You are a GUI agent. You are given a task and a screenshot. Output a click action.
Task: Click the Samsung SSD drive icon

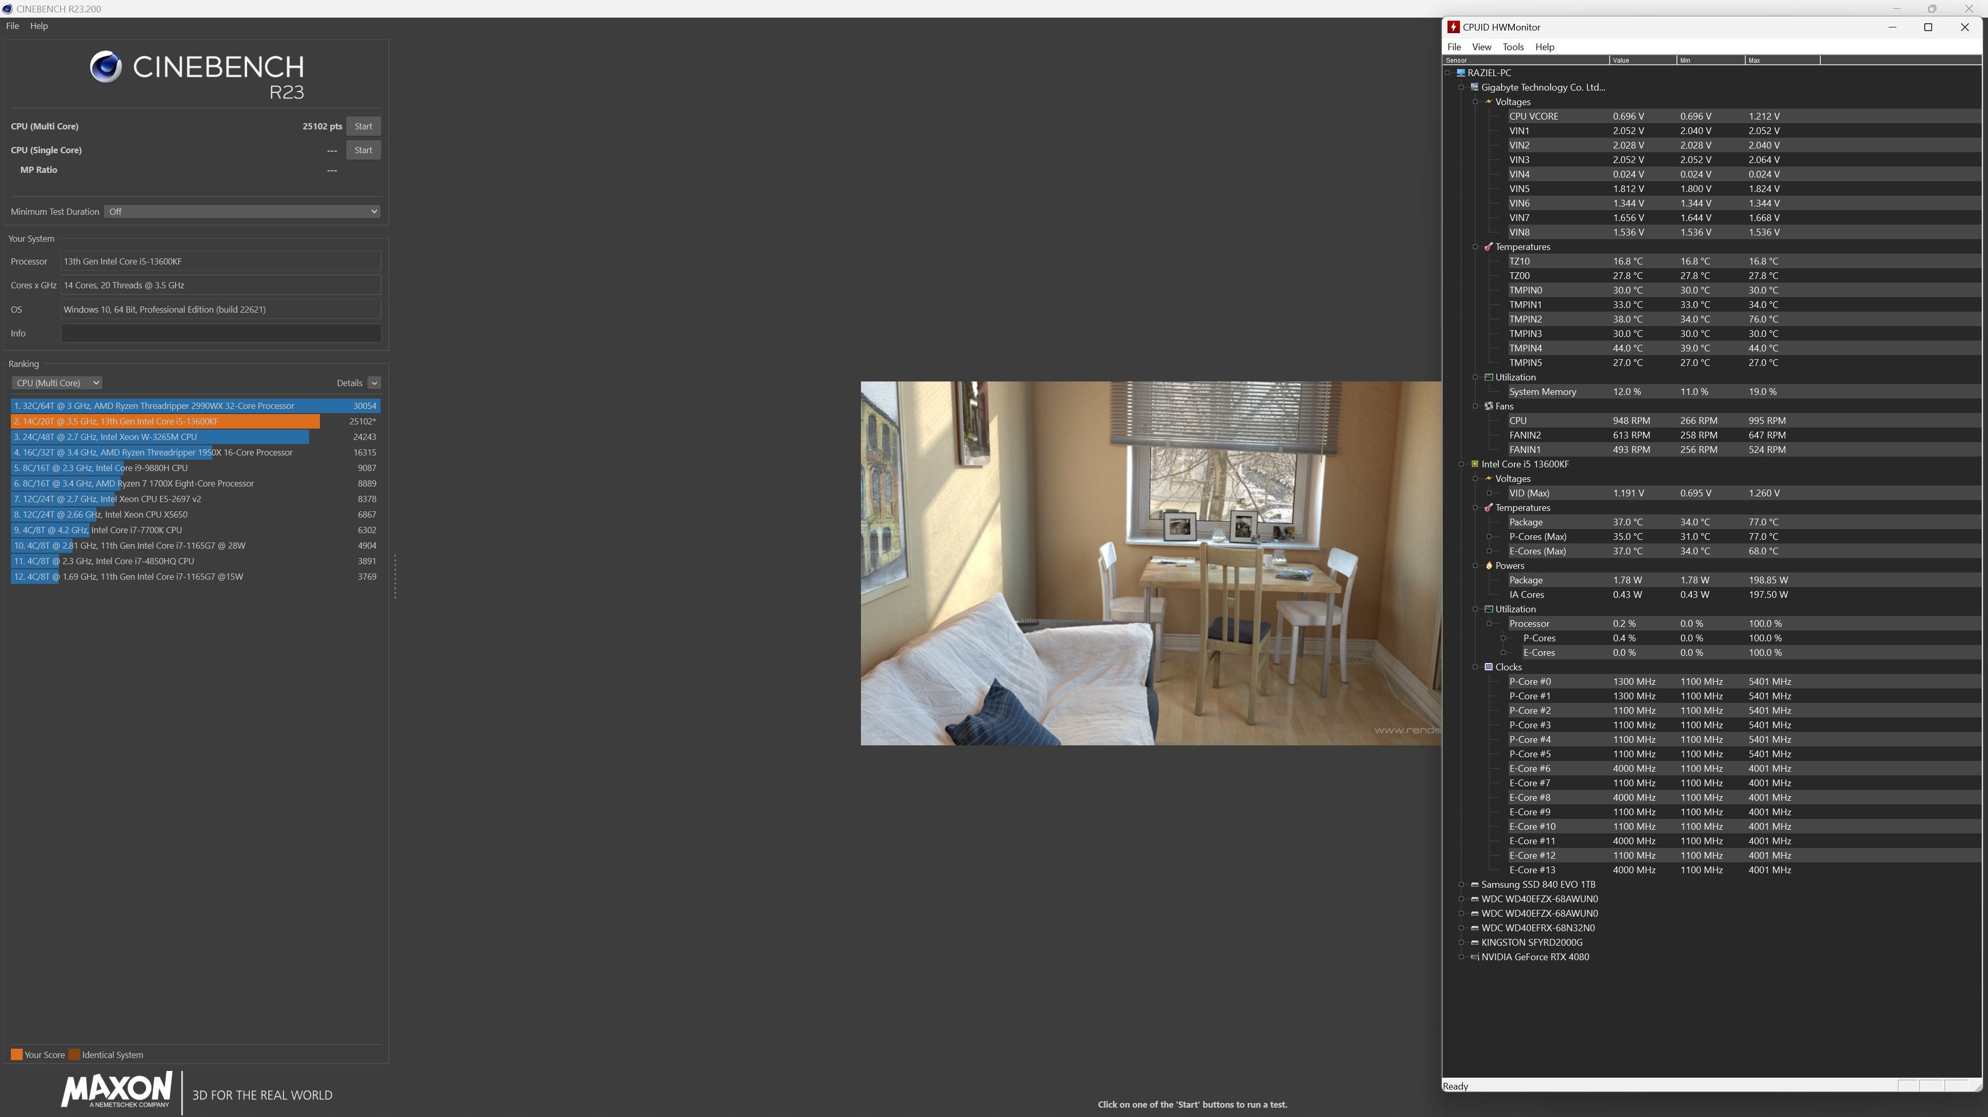pos(1475,885)
